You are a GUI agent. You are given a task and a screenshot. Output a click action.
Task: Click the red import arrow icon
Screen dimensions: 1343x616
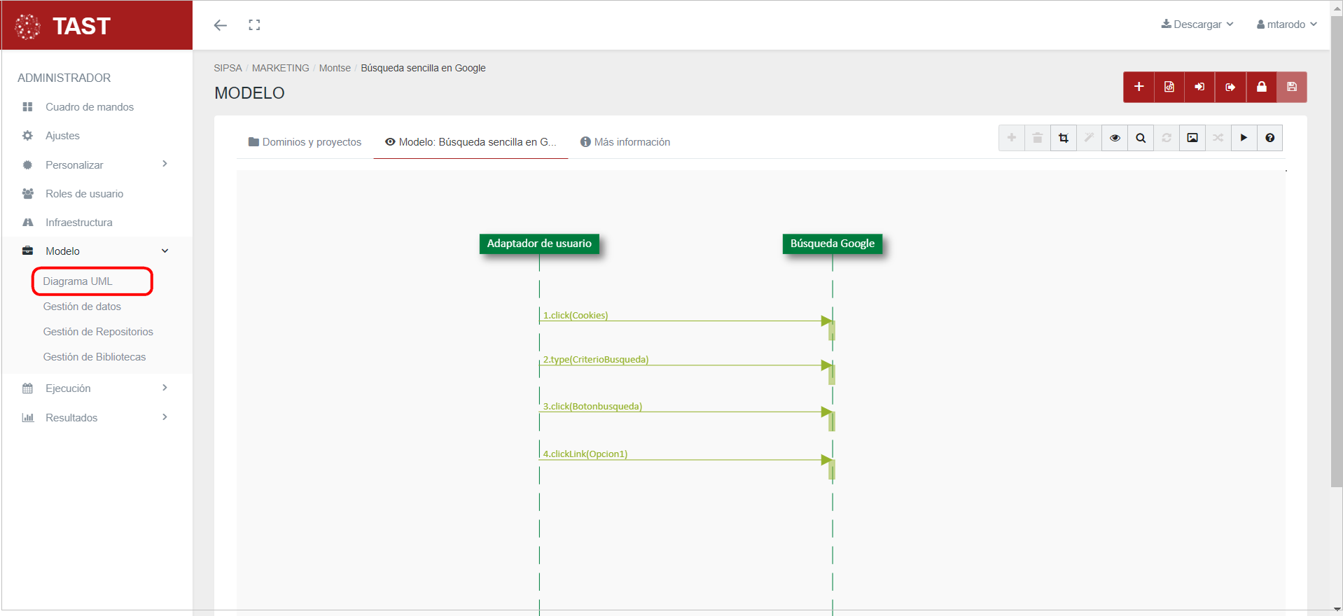(x=1199, y=87)
